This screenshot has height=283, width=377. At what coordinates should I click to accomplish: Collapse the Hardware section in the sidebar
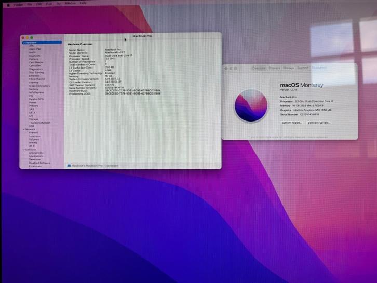[23, 43]
